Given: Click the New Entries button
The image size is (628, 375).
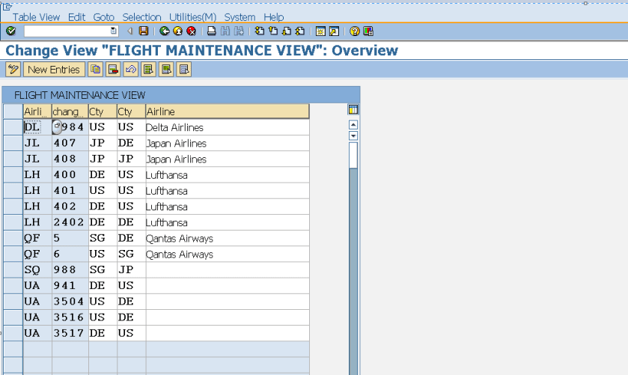Looking at the screenshot, I should click(x=53, y=70).
